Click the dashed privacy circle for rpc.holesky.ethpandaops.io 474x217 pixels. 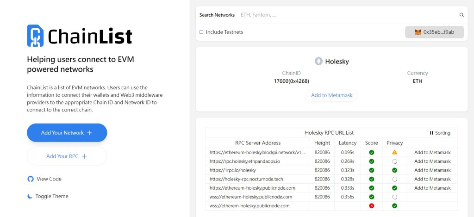pyautogui.click(x=394, y=161)
